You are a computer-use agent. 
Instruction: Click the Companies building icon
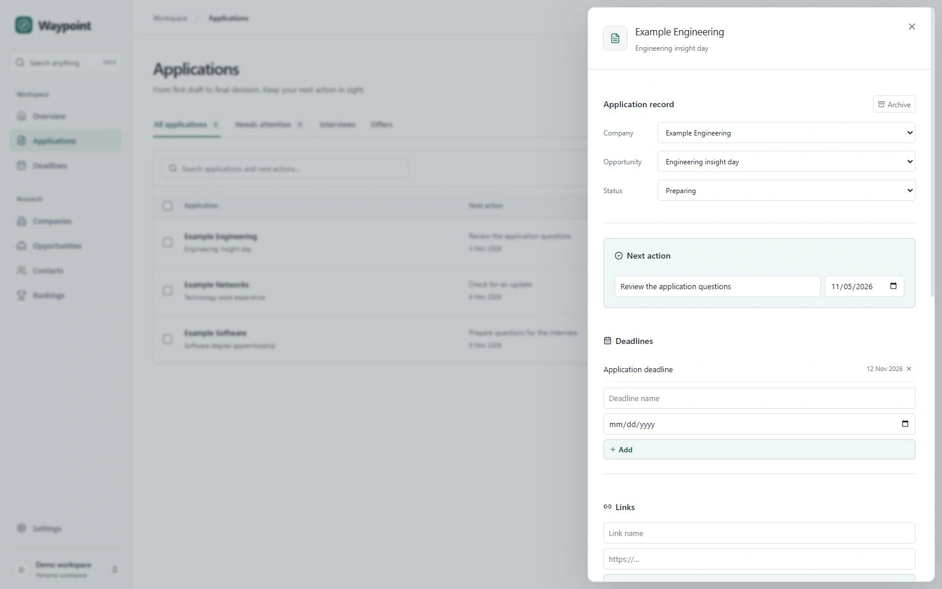(x=22, y=221)
